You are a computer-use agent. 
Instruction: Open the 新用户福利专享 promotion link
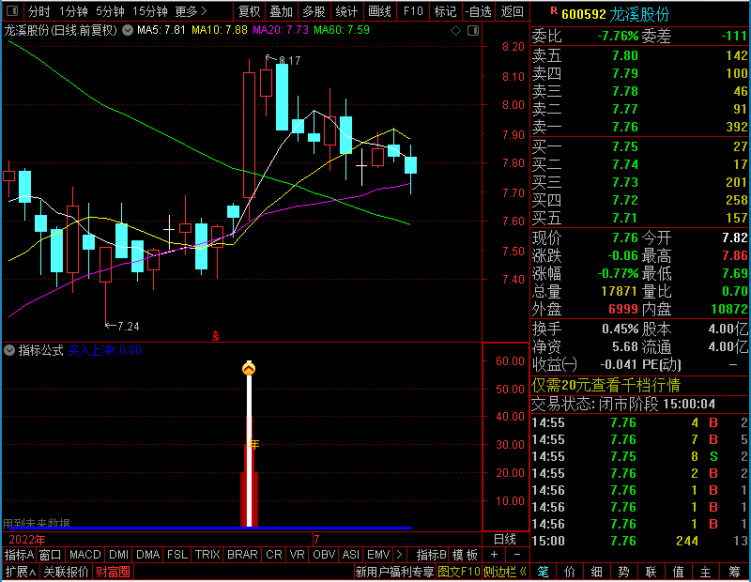[394, 572]
